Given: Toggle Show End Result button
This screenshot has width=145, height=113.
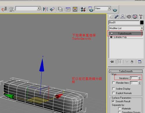Looking at the screenshot, I should click(x=119, y=62).
